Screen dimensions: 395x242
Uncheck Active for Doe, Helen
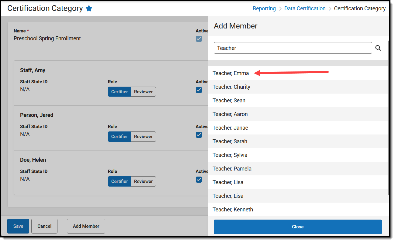coord(199,180)
